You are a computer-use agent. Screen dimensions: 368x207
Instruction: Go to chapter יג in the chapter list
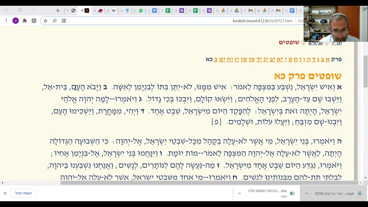266,59
